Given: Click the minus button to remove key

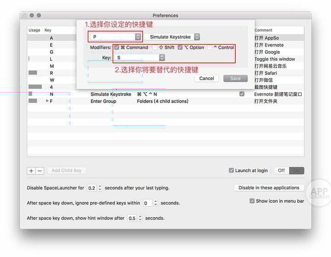Looking at the screenshot, I should click(x=40, y=171).
